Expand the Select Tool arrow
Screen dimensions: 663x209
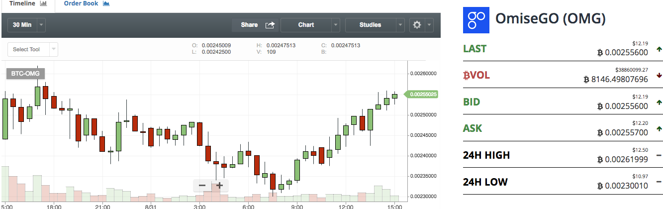pos(54,49)
